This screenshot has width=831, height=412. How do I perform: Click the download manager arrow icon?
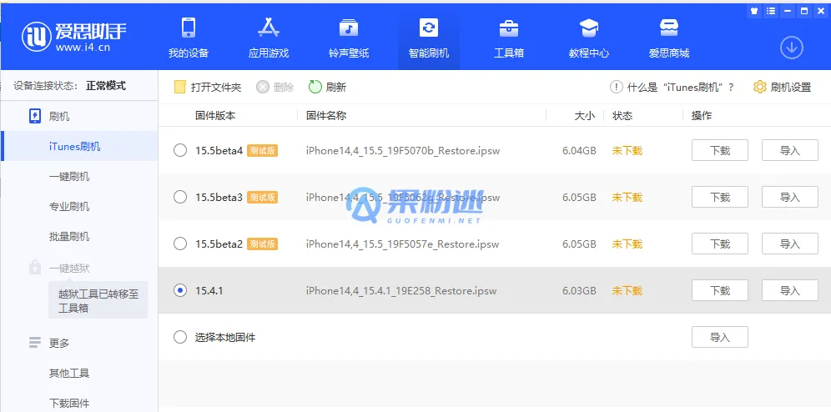point(792,48)
